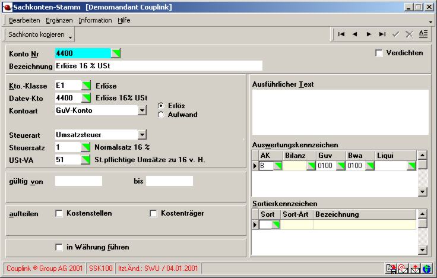Click the email @ envelope status icon
The width and height of the screenshot is (437, 278).
click(403, 269)
